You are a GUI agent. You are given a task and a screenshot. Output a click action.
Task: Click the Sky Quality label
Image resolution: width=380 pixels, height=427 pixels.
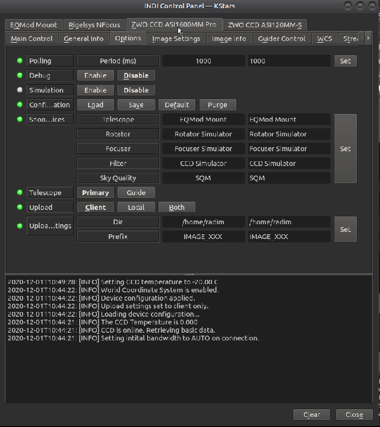(x=118, y=178)
